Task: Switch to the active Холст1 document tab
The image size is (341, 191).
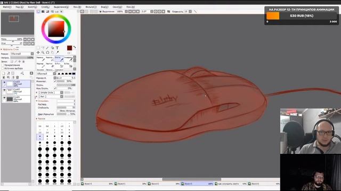Action: (197, 184)
